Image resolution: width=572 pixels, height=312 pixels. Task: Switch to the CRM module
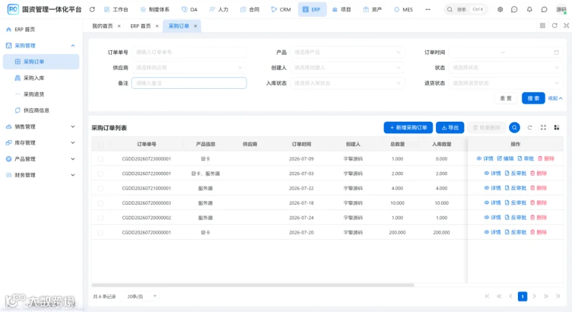[281, 10]
